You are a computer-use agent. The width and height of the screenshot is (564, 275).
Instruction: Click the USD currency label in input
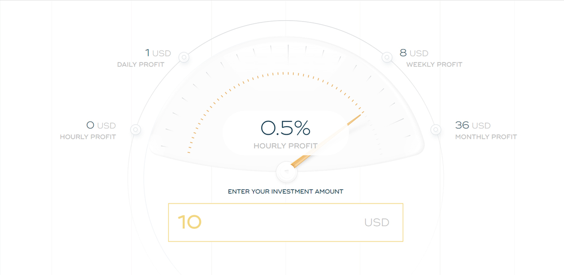pos(376,223)
